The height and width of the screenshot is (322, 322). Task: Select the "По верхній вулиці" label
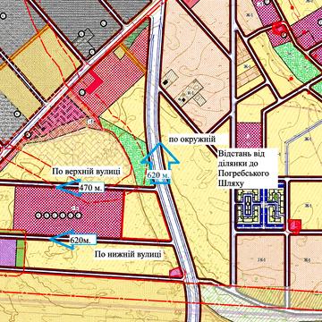click(87, 171)
